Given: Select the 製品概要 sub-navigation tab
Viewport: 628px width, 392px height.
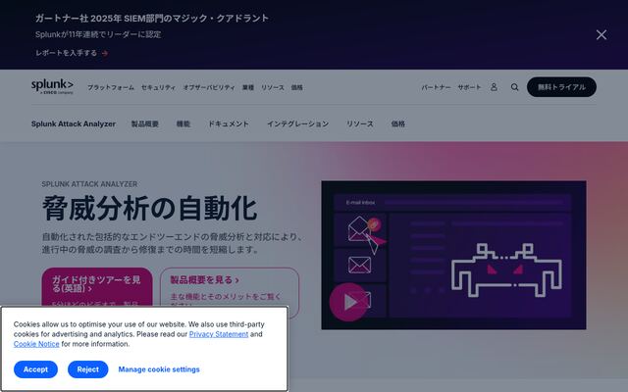Looking at the screenshot, I should click(x=145, y=124).
